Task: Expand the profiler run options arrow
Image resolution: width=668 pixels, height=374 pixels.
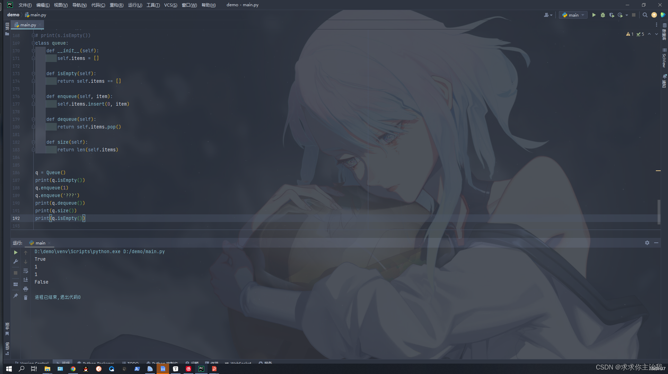Action: [x=626, y=15]
